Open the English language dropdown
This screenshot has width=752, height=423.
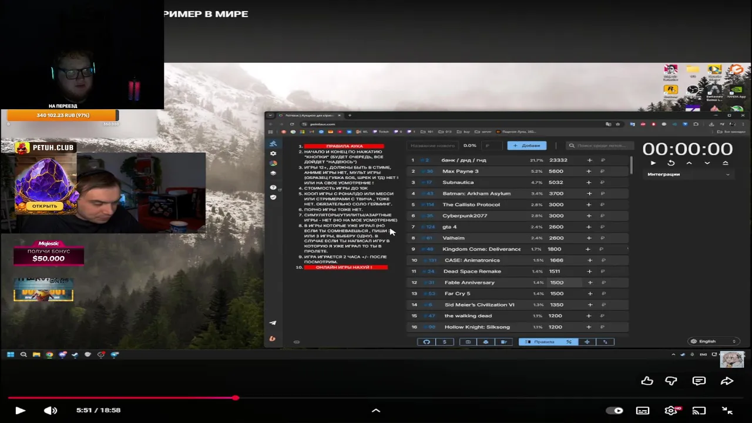[x=713, y=341]
